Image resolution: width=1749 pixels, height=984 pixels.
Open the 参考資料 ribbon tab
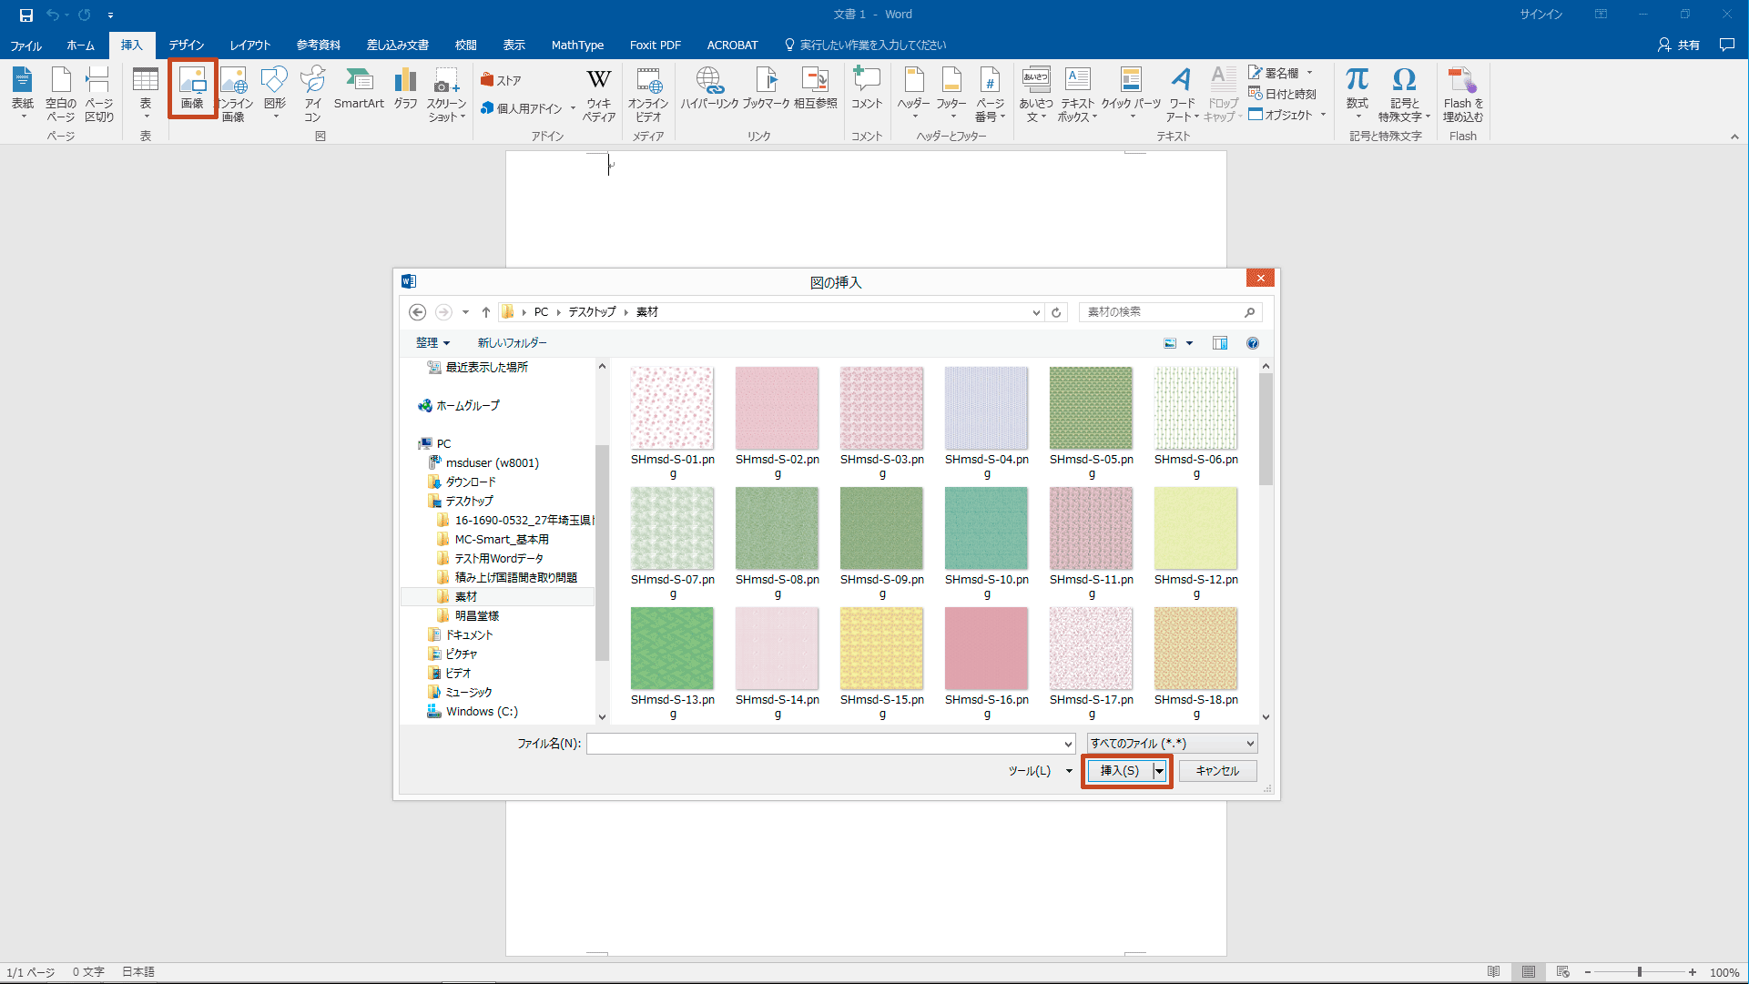pyautogui.click(x=318, y=45)
